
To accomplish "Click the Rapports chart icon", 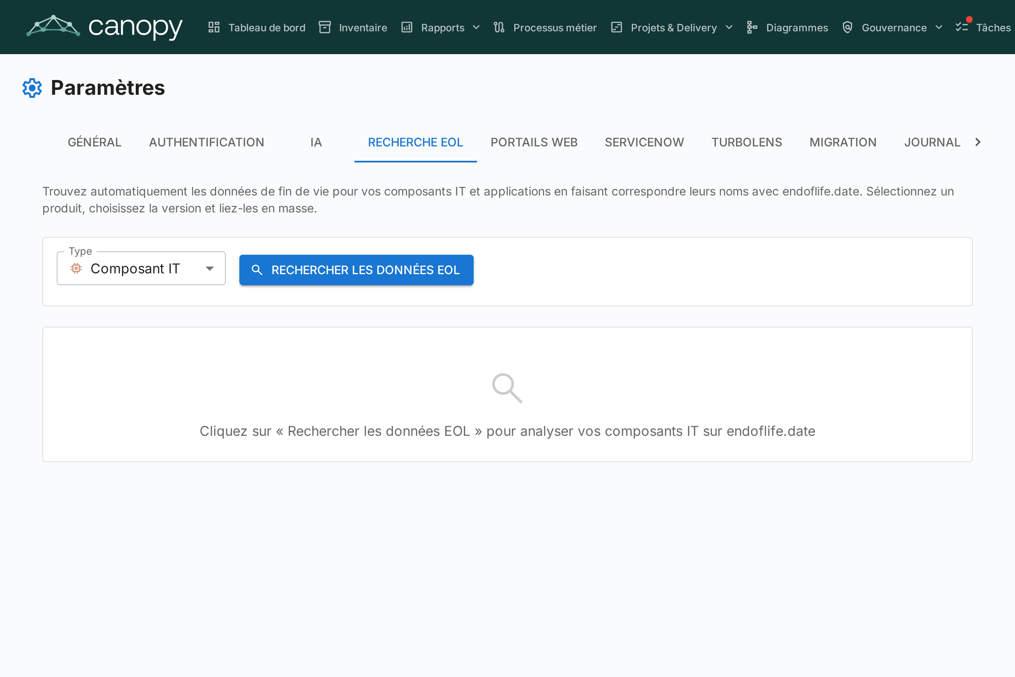I will pyautogui.click(x=407, y=27).
